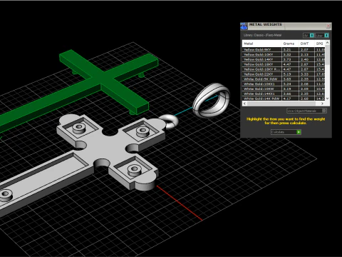Screen dimensions: 342x257
Task: Click the 3.73 grams value cell
Action: pos(290,59)
